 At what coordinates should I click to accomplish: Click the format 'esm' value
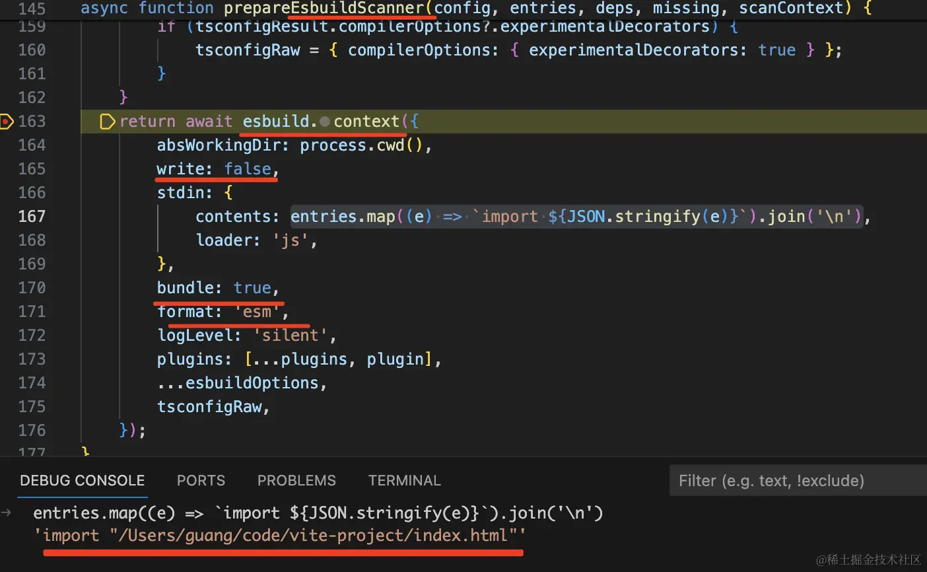coord(257,312)
